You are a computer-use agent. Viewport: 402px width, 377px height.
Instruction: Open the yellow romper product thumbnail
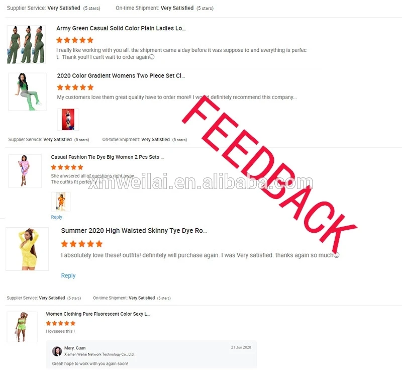(x=27, y=249)
